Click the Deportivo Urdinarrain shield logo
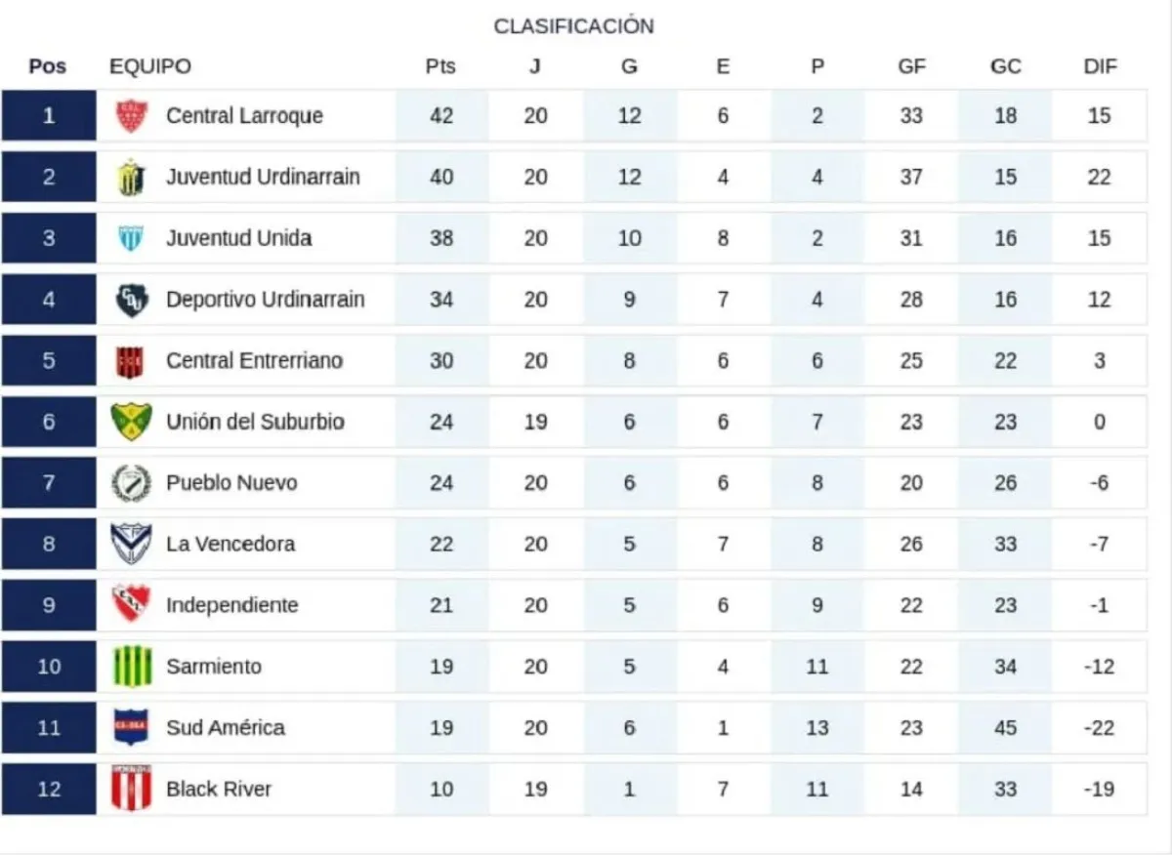The width and height of the screenshot is (1172, 855). [x=131, y=300]
